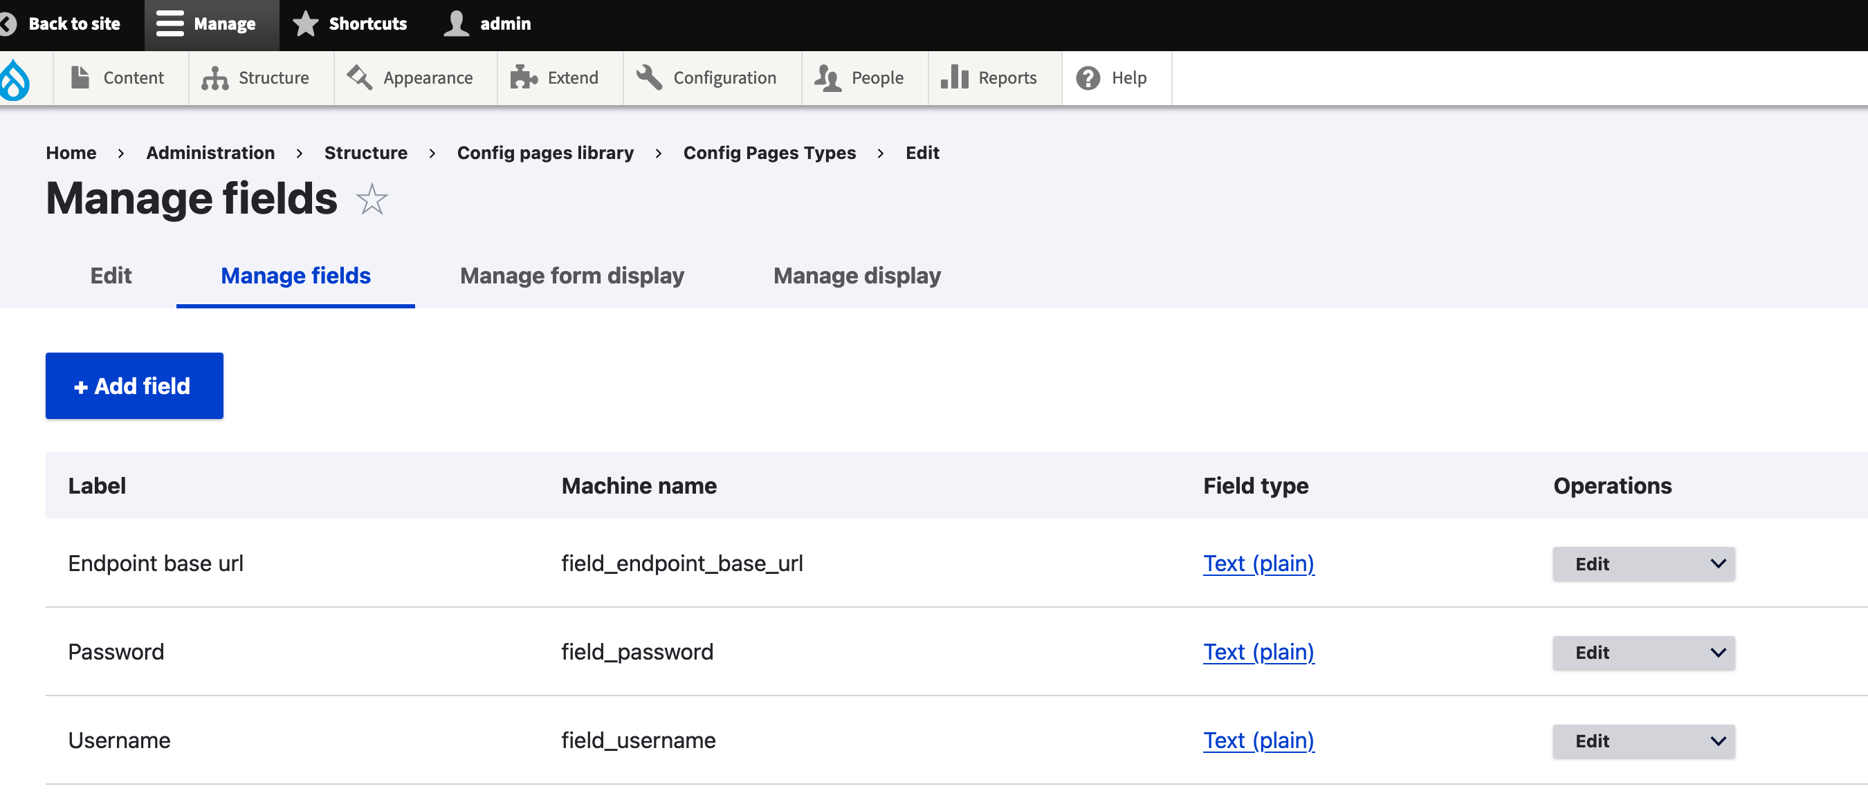Click the Back to site arrow icon
The height and width of the screenshot is (802, 1868).
(x=7, y=24)
